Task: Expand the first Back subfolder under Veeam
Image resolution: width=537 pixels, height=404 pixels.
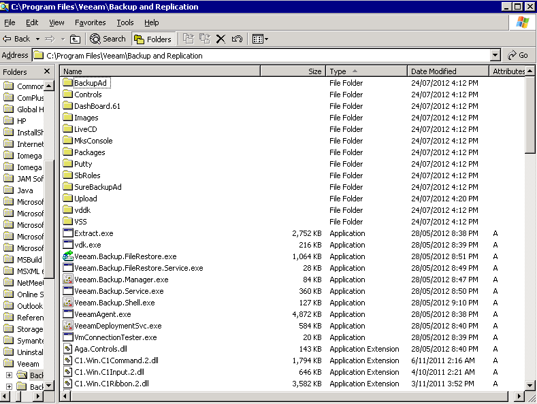Action: click(x=10, y=375)
